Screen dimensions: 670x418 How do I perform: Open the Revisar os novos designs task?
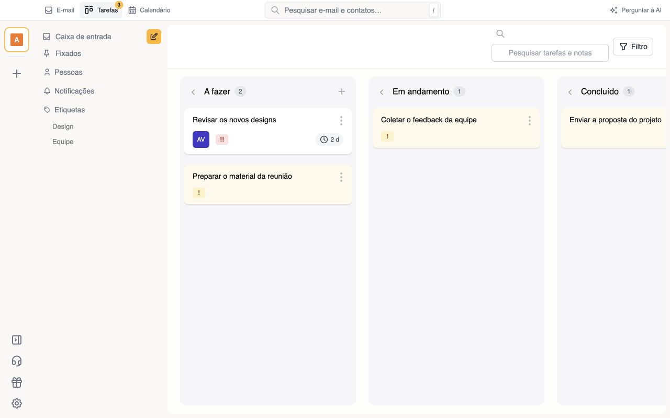(x=268, y=131)
